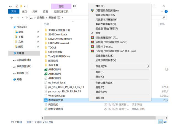The image size is (172, 127).
Task: Open the blue 文件 tab
Action: tap(14, 12)
